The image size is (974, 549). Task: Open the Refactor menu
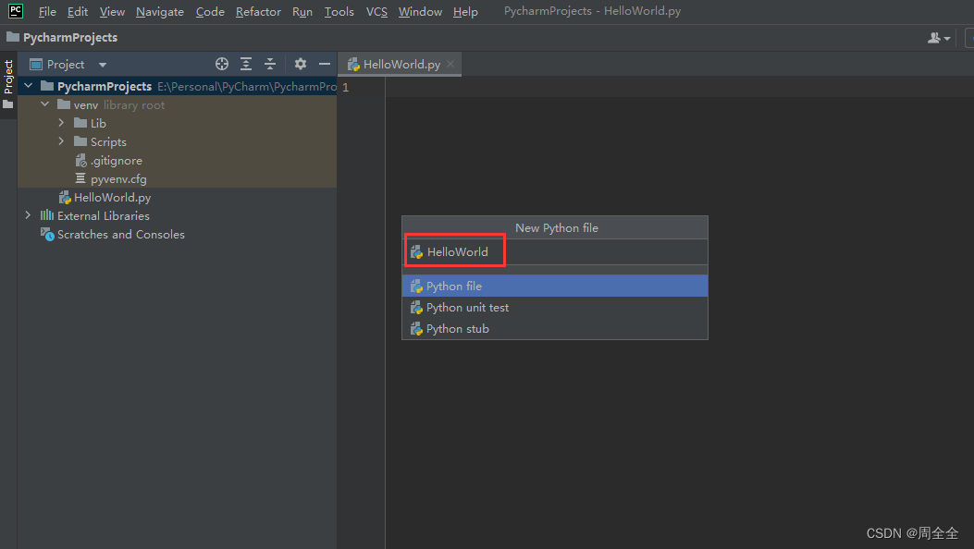point(258,12)
